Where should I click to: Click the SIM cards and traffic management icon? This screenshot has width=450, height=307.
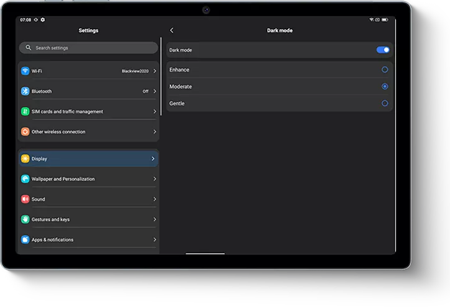[x=26, y=112]
